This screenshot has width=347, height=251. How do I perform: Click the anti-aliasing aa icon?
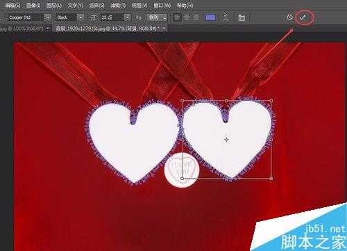tap(138, 17)
